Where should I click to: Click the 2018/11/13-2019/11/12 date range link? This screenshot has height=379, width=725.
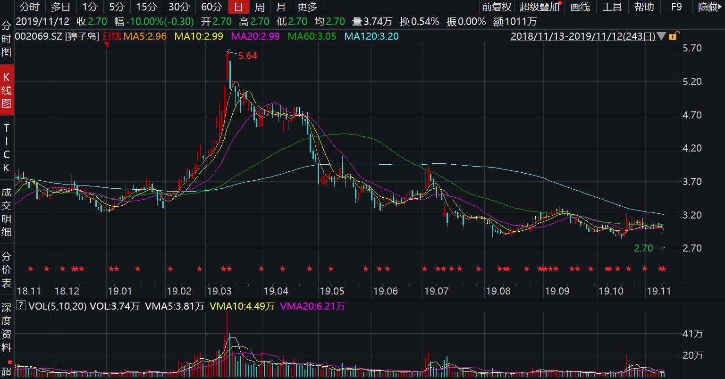point(583,36)
